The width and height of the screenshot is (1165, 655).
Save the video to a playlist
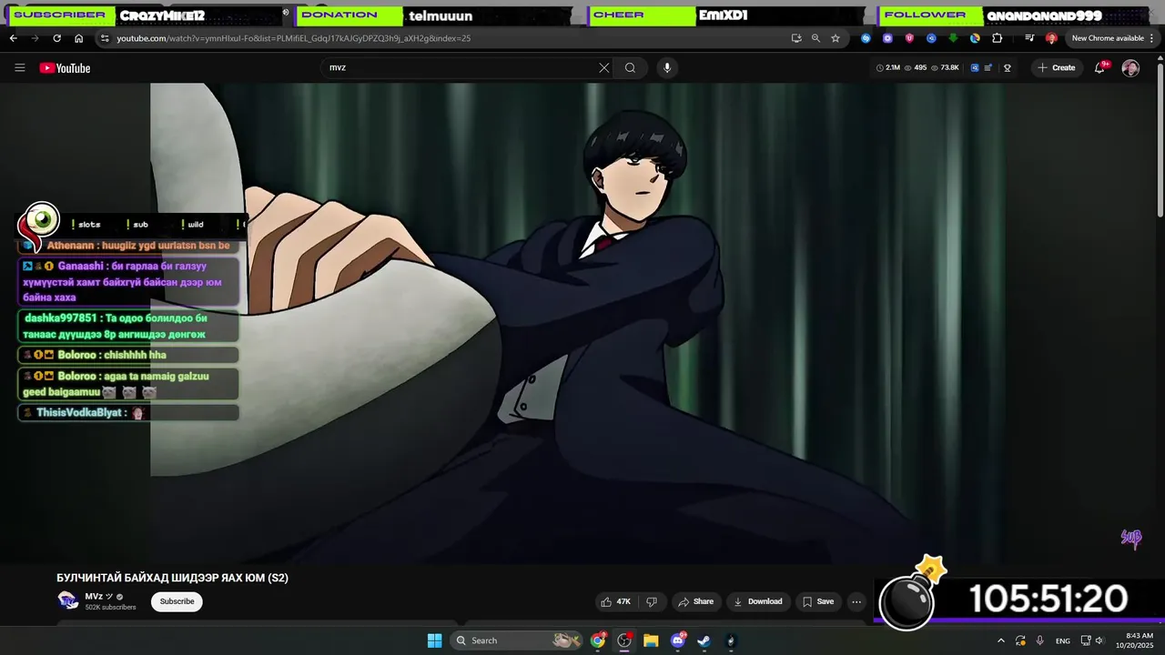point(817,601)
